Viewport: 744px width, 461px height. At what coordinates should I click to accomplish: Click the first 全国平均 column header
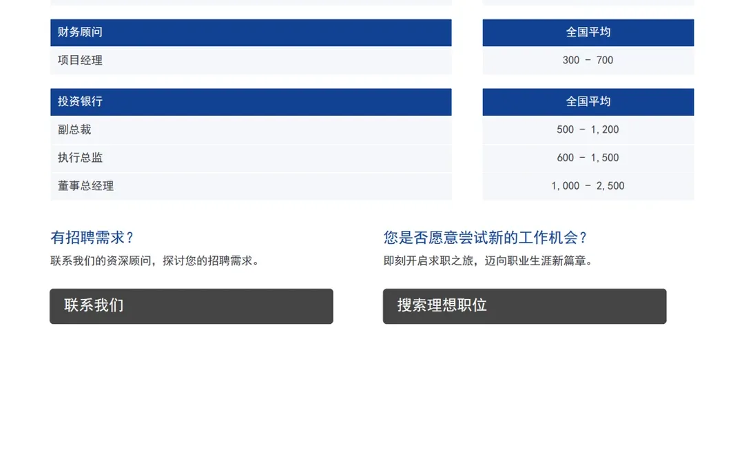[588, 32]
